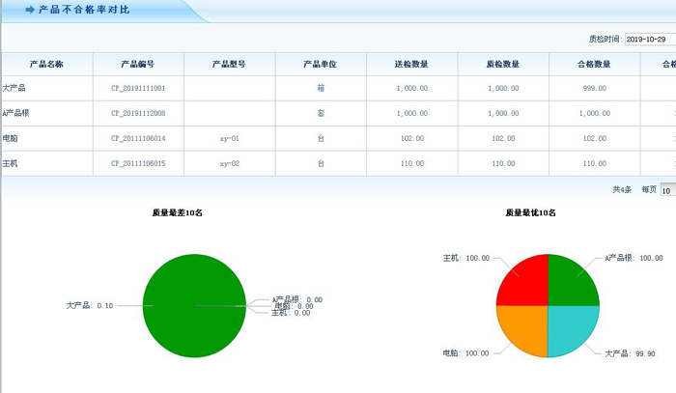Image resolution: width=676 pixels, height=393 pixels.
Task: Sort by the 送检数量 column header
Action: tap(411, 64)
